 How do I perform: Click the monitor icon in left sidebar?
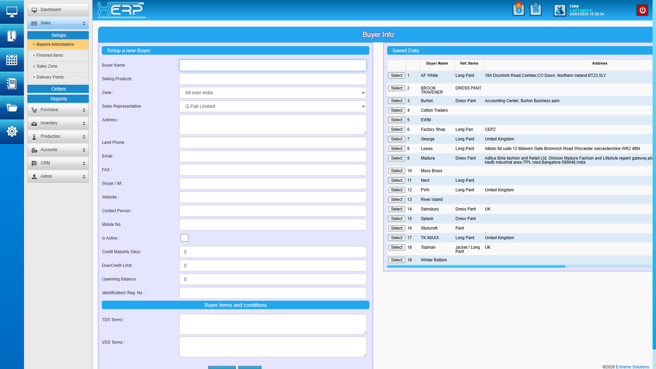pyautogui.click(x=12, y=12)
